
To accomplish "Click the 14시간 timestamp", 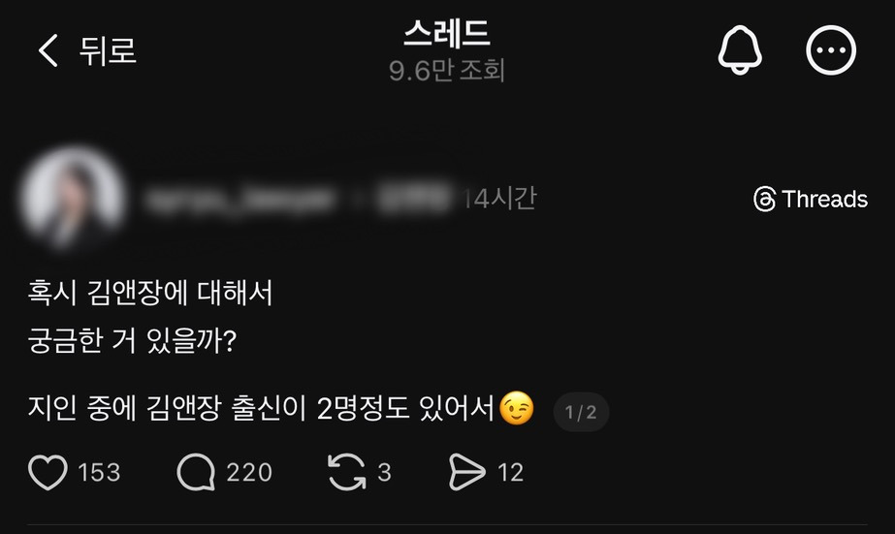I will [x=499, y=199].
